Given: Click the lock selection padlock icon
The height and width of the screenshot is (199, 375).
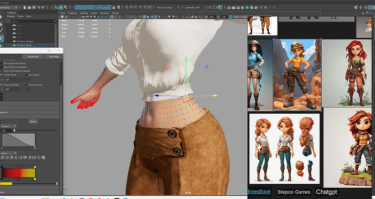Looking at the screenshot, I should coord(114,8).
